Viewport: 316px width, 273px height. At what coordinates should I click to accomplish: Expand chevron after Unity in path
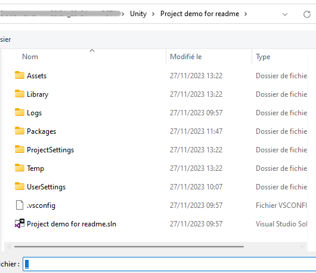click(x=153, y=14)
